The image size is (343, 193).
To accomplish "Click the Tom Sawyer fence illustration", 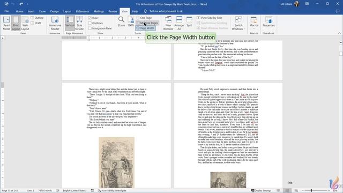I will tap(116, 162).
